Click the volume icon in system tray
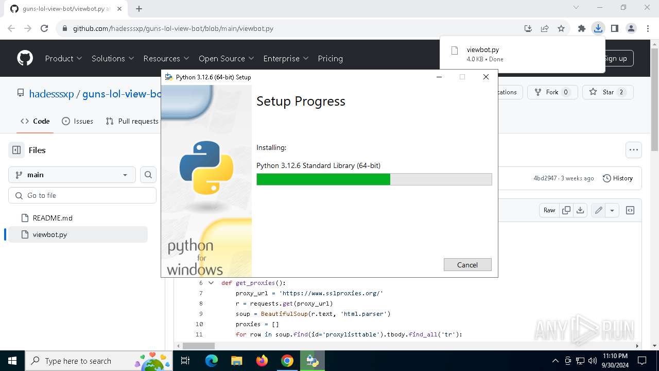The height and width of the screenshot is (371, 659). 593,361
